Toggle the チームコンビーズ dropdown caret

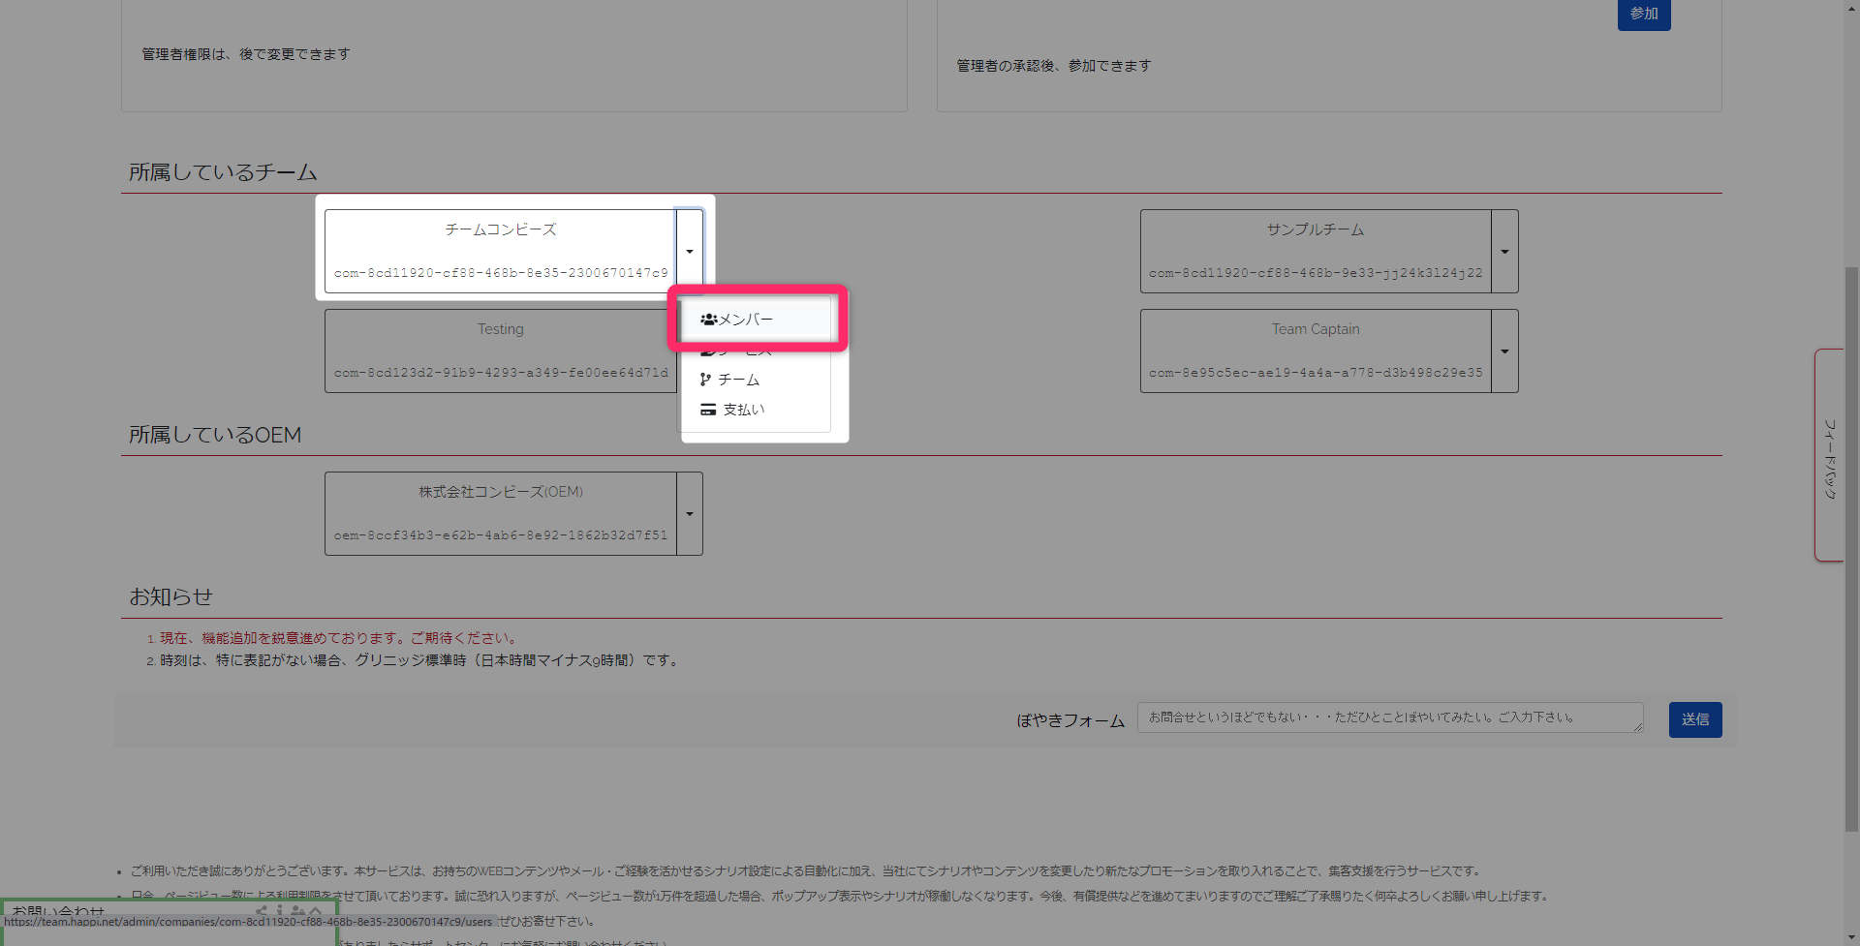690,252
